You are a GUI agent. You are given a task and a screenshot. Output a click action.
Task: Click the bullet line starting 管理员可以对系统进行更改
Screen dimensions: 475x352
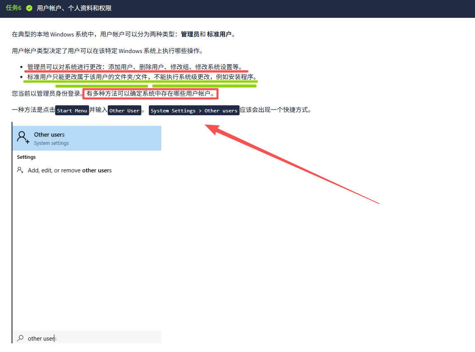[x=135, y=67]
